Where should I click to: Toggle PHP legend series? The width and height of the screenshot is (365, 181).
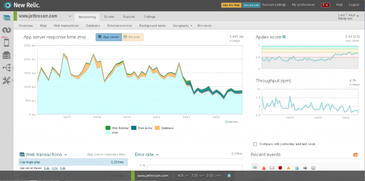coord(112,133)
